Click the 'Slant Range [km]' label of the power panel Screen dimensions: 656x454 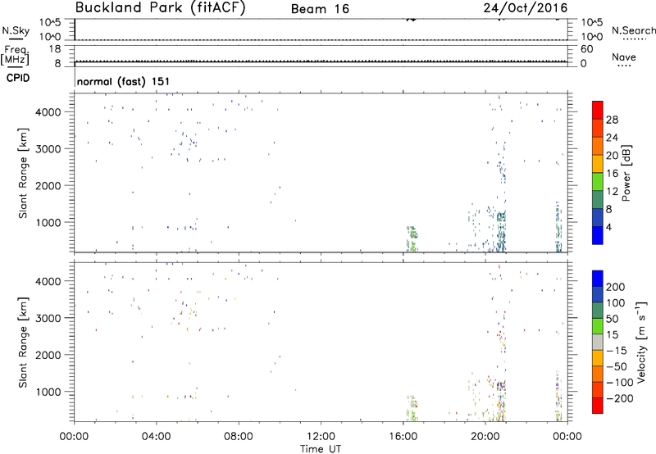pyautogui.click(x=23, y=173)
